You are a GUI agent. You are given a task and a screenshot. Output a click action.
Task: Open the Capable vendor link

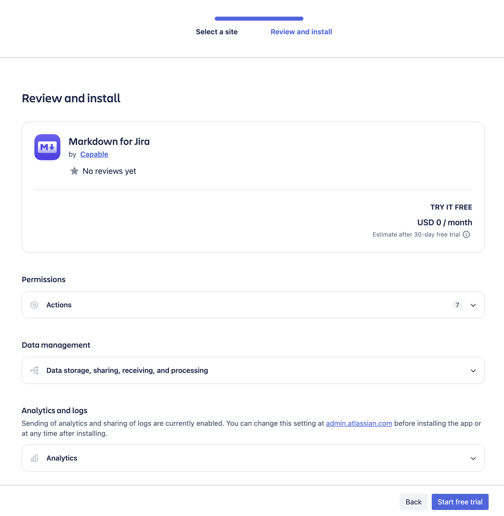pyautogui.click(x=94, y=154)
